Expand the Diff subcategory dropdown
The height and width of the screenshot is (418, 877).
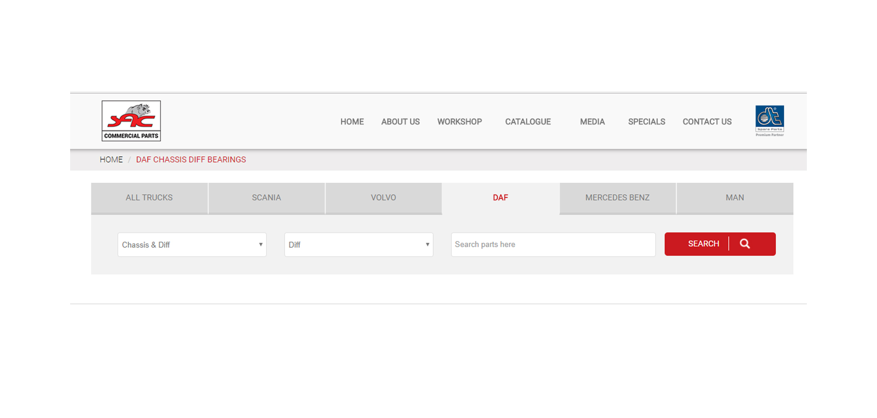point(359,244)
